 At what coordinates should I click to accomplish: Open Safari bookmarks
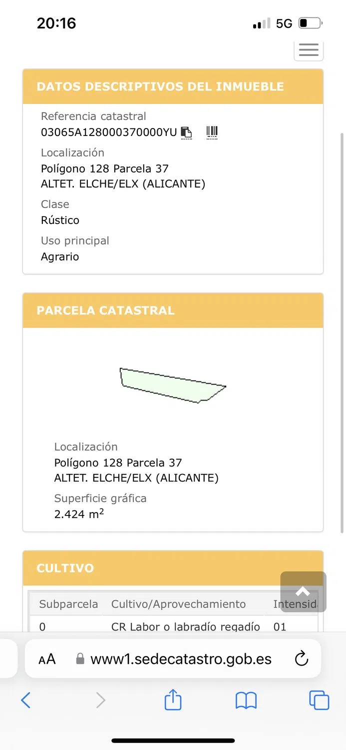(x=246, y=700)
